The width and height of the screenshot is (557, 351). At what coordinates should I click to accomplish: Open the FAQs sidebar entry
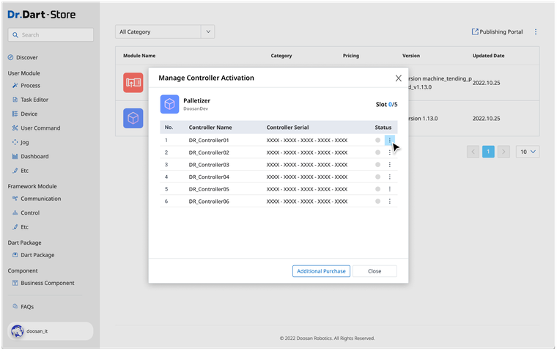[x=27, y=306]
